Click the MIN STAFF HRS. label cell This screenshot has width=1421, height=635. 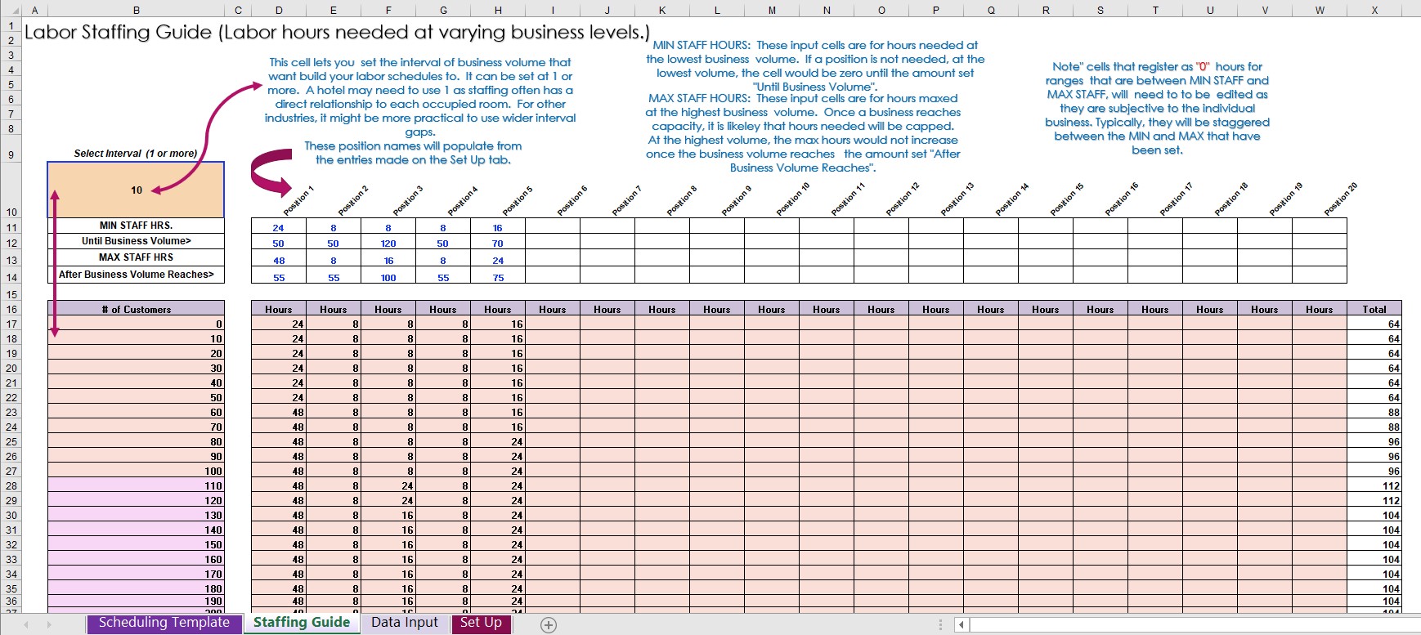136,226
